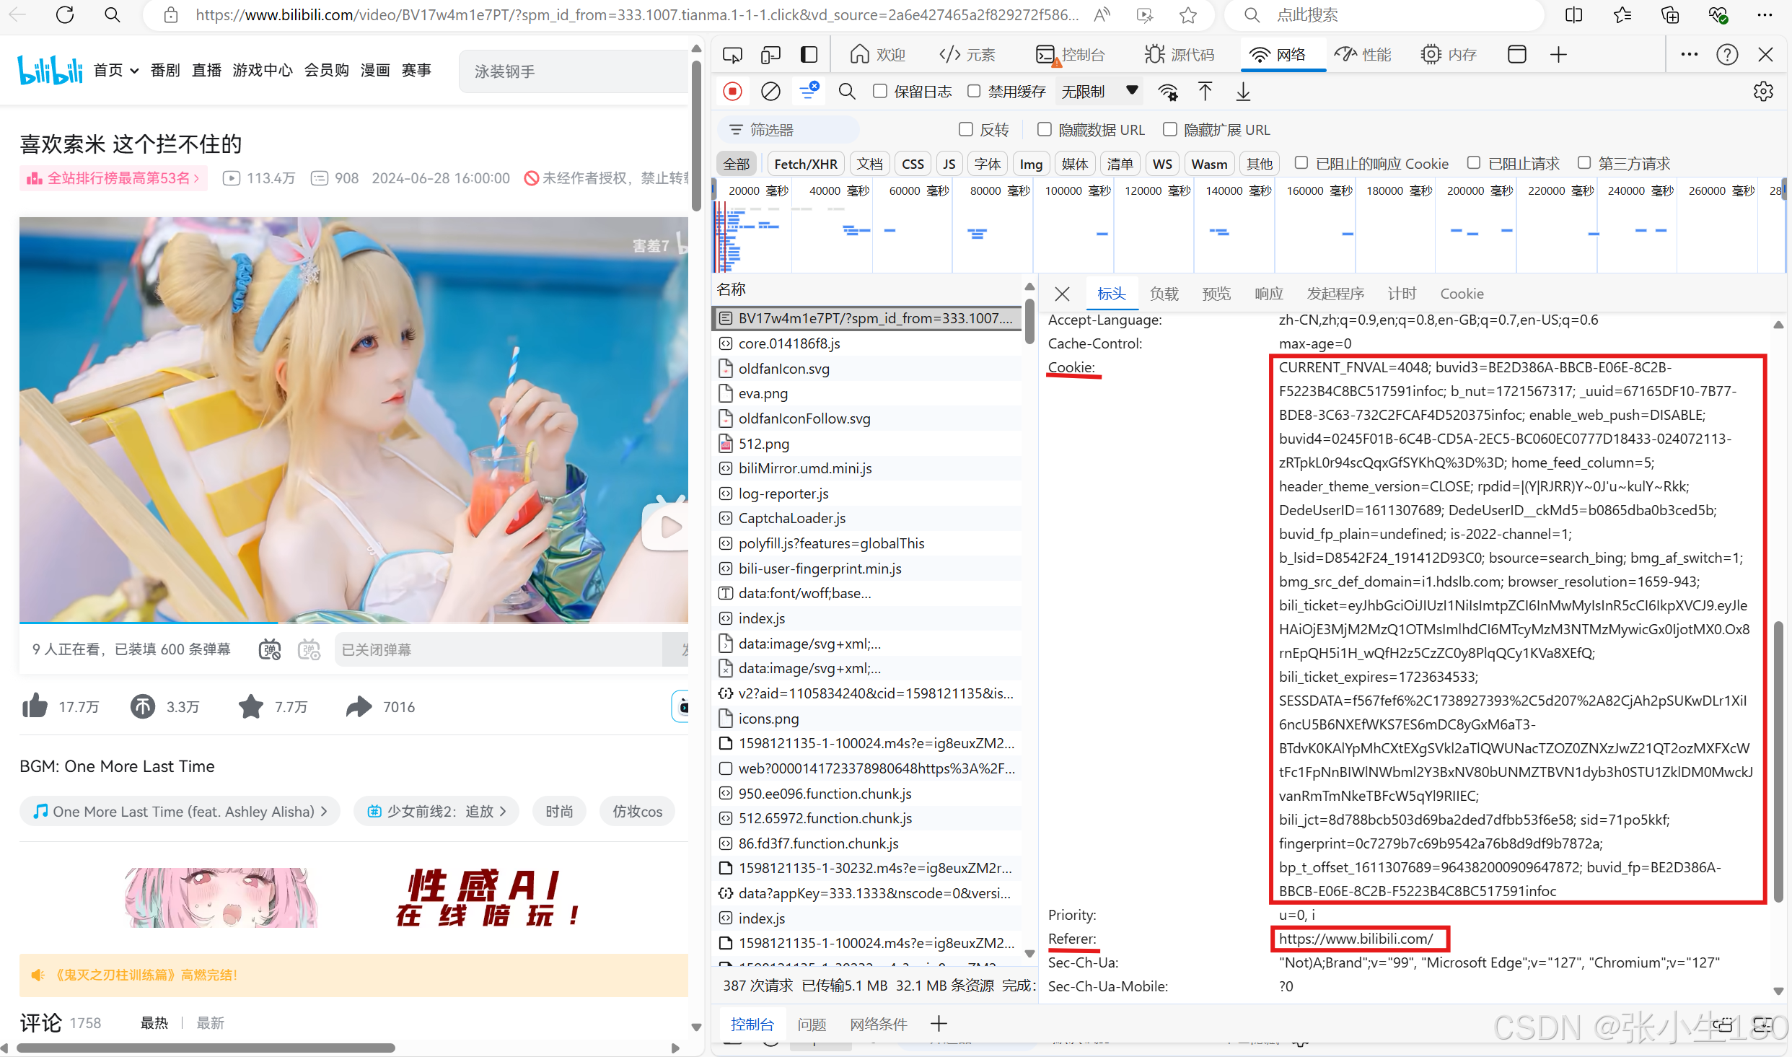This screenshot has height=1057, width=1792.
Task: Open network conditions wifi-gear icon
Action: click(1167, 92)
